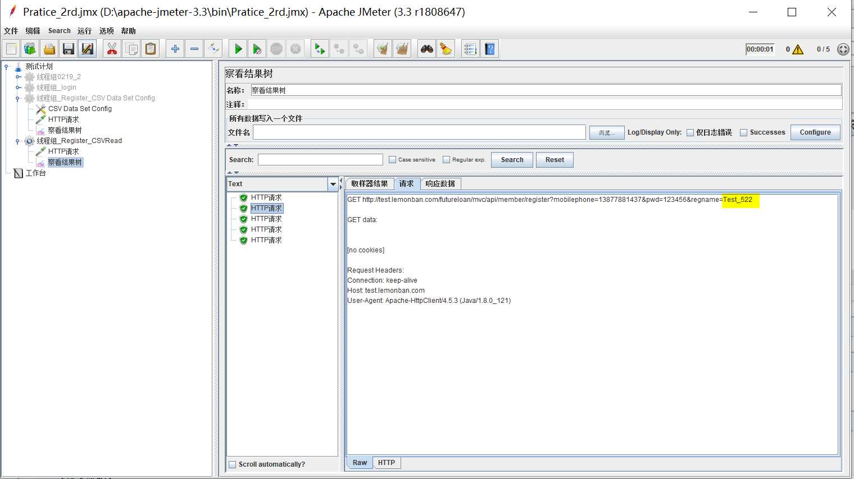
Task: Clear results with single broom icon
Action: [x=383, y=49]
